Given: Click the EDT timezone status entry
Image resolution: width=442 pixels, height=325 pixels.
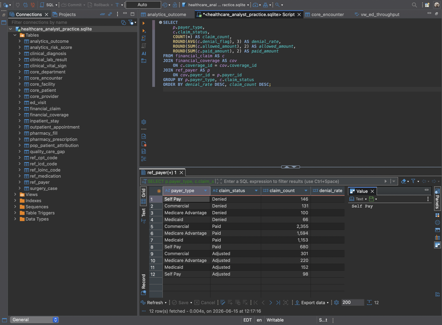Looking at the screenshot, I should 248,320.
